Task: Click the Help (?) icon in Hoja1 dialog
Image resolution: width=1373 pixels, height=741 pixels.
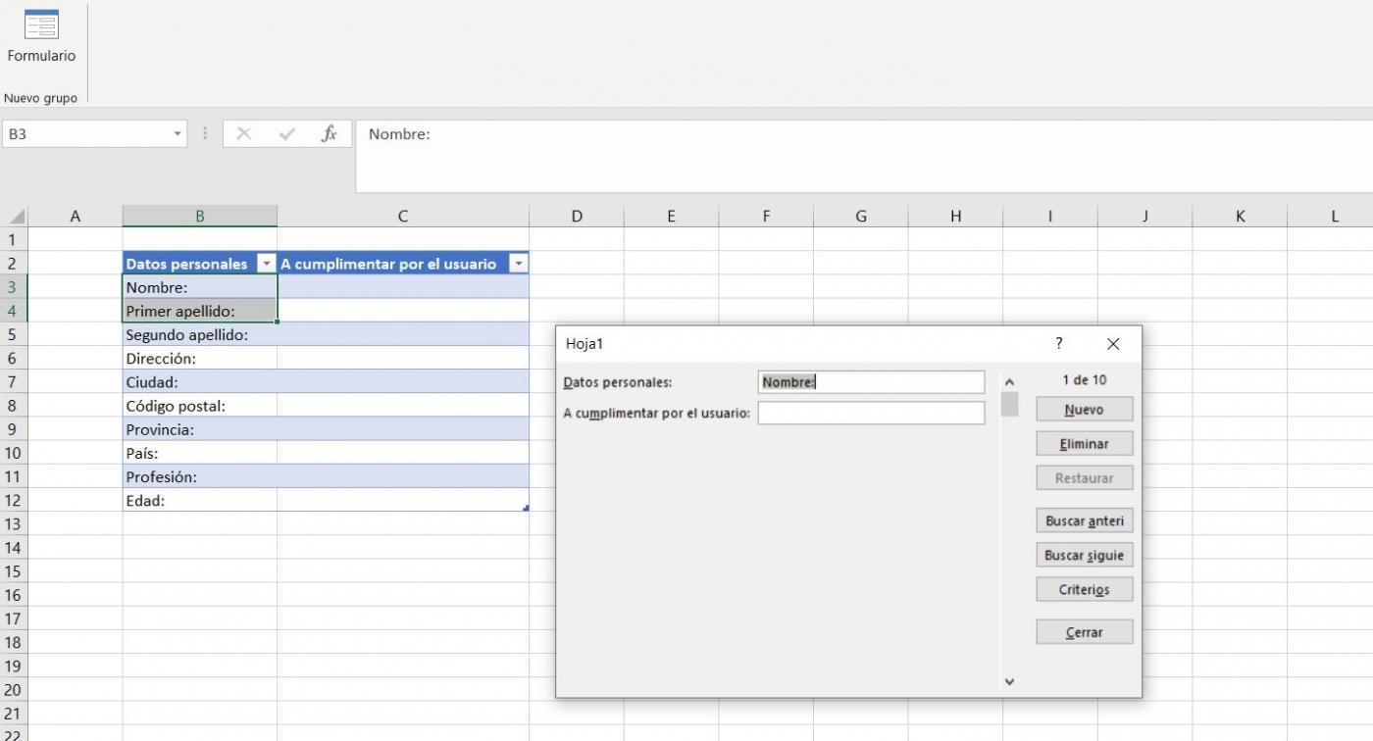Action: 1057,344
